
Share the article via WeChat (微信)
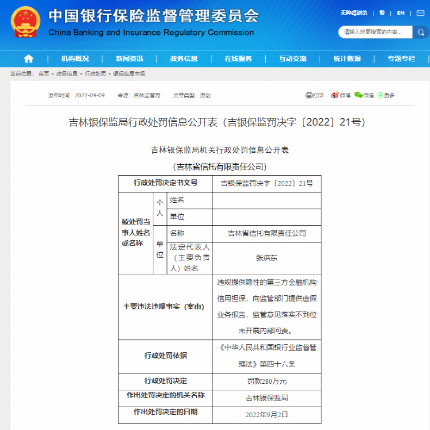click(364, 95)
